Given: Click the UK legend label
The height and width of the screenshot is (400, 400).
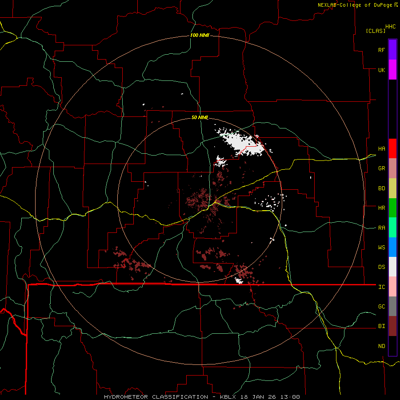Looking at the screenshot, I should (381, 70).
